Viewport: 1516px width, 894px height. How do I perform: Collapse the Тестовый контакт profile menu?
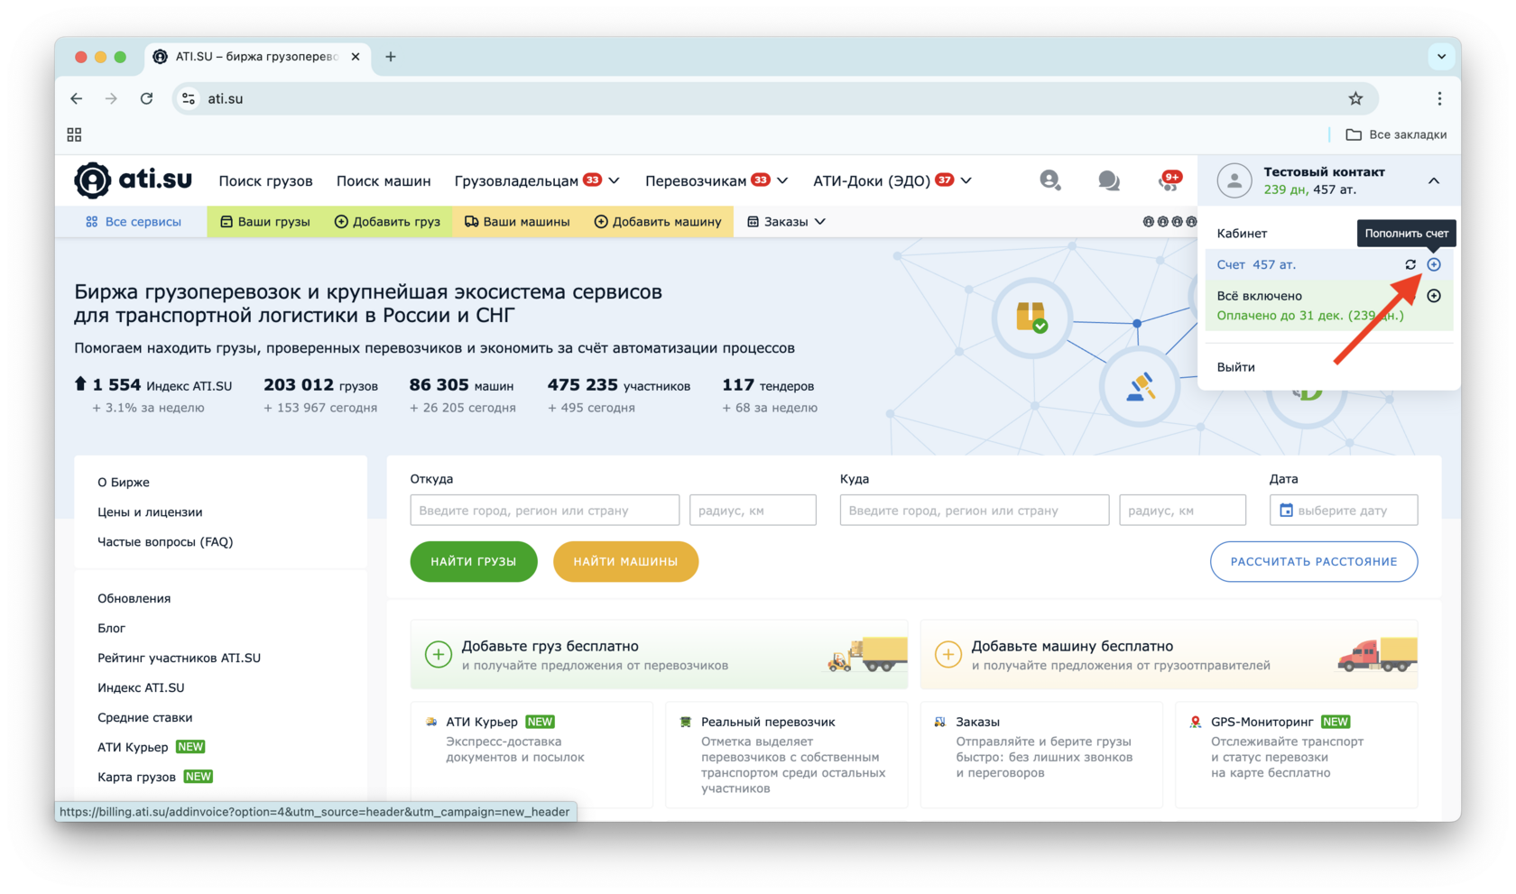pos(1433,180)
